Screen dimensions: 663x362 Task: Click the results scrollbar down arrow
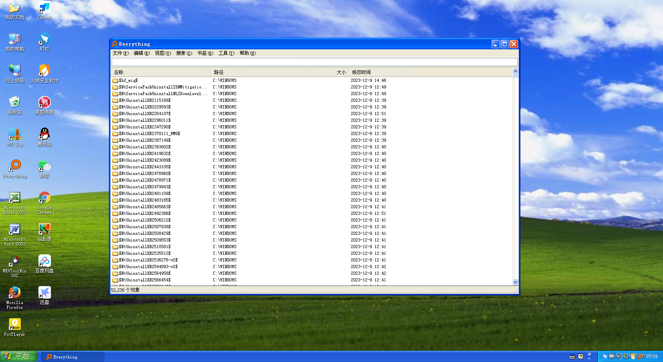[x=515, y=282]
